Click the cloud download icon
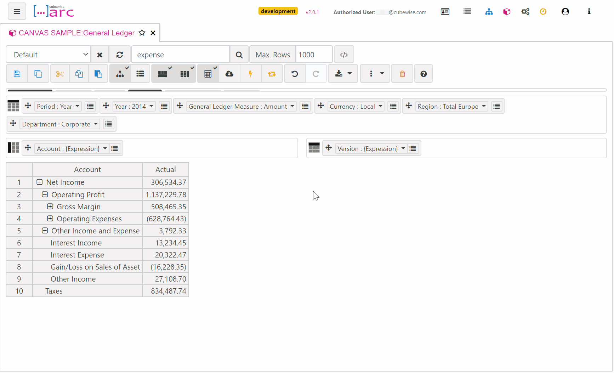Screen dimensions: 614x374 [229, 74]
